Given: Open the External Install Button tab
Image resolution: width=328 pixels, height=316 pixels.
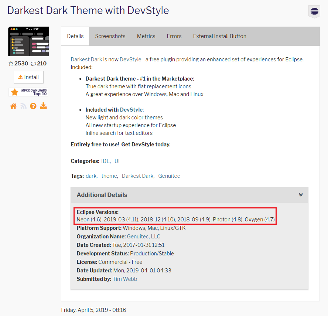Looking at the screenshot, I should [x=220, y=36].
